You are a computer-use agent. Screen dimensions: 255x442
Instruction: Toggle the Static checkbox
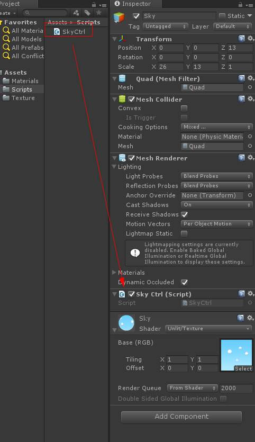[x=222, y=16]
